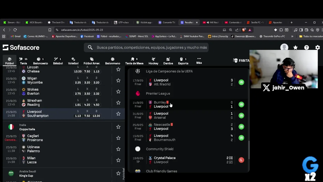Image resolution: width=323 pixels, height=182 pixels.
Task: Select the Tenis de Mesa icon
Action: click(x=134, y=61)
